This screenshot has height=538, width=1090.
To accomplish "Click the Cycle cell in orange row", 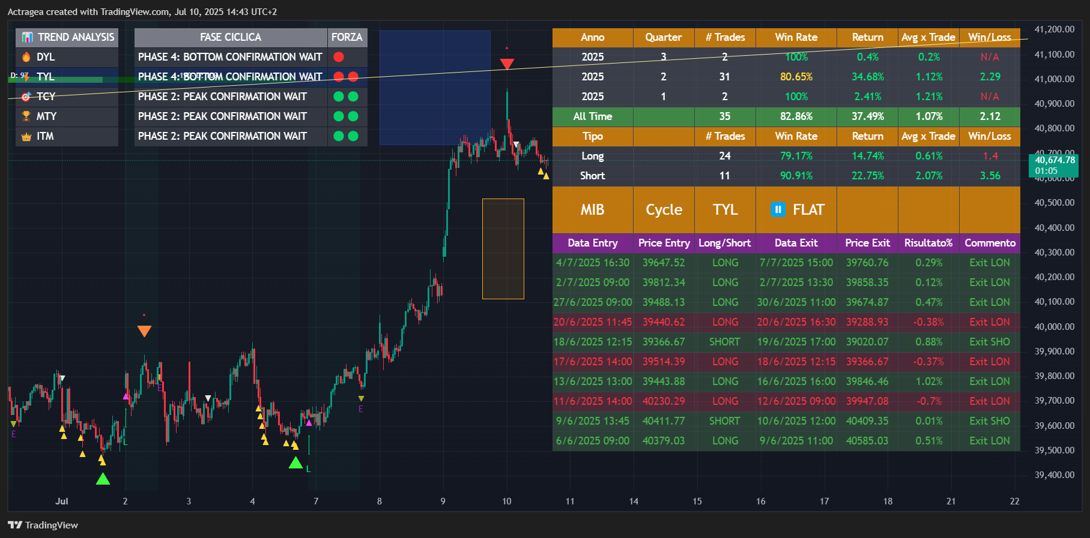I will pyautogui.click(x=664, y=209).
